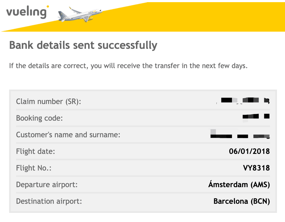Click the Vueling logo

click(27, 12)
